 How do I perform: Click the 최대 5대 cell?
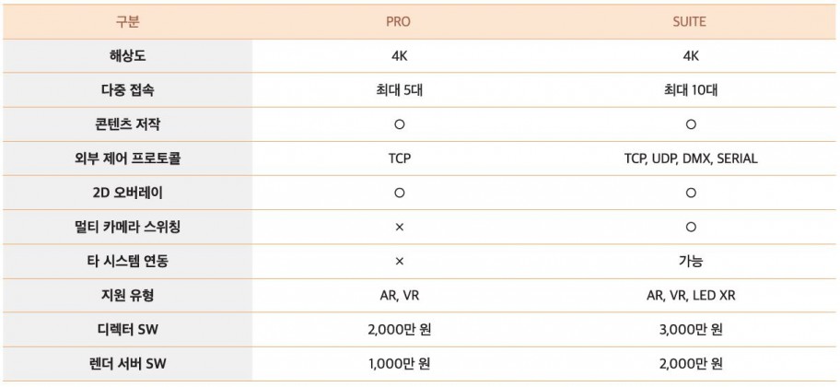click(399, 89)
